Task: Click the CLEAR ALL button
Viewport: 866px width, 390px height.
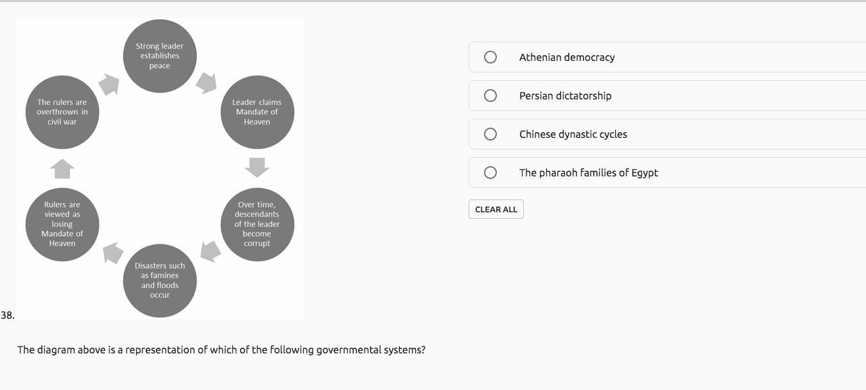Action: click(x=496, y=209)
